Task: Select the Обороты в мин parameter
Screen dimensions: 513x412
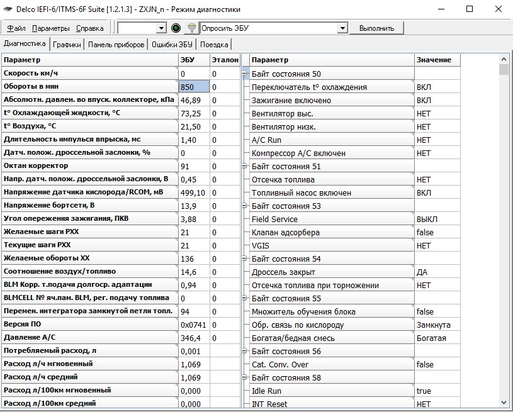Action: point(90,86)
